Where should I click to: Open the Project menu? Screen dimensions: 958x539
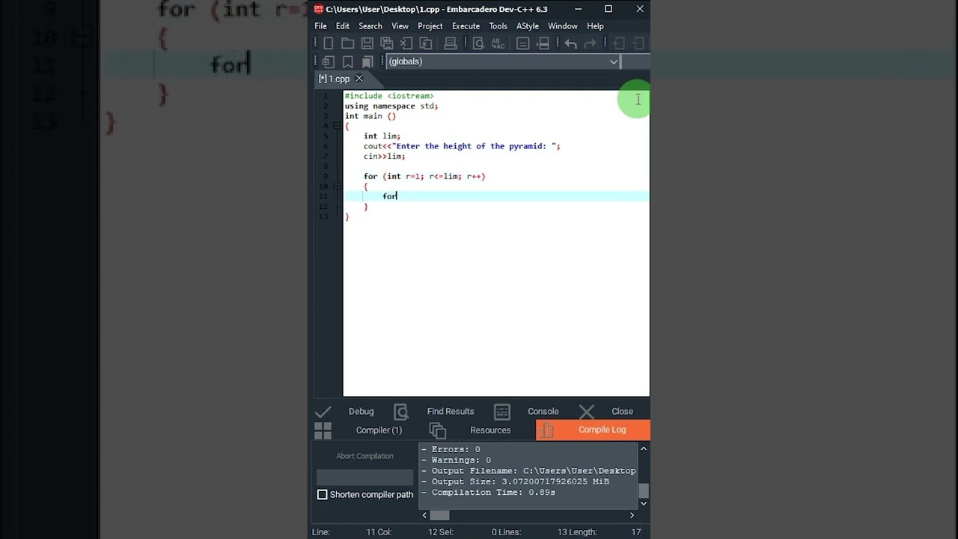click(430, 26)
